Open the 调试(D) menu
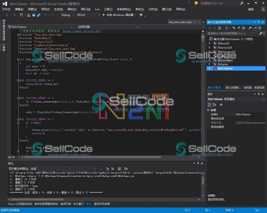Image resolution: width=267 pixels, height=213 pixels. point(72,9)
